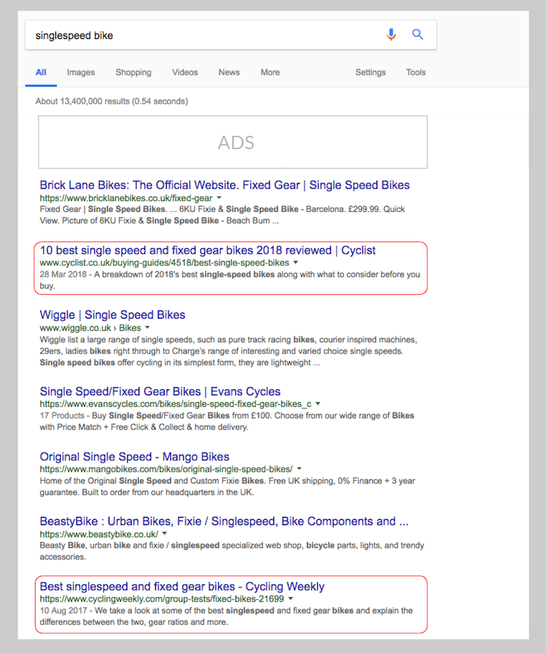Click the Wiggle snippet description text
This screenshot has height=653, width=547.
coord(228,351)
